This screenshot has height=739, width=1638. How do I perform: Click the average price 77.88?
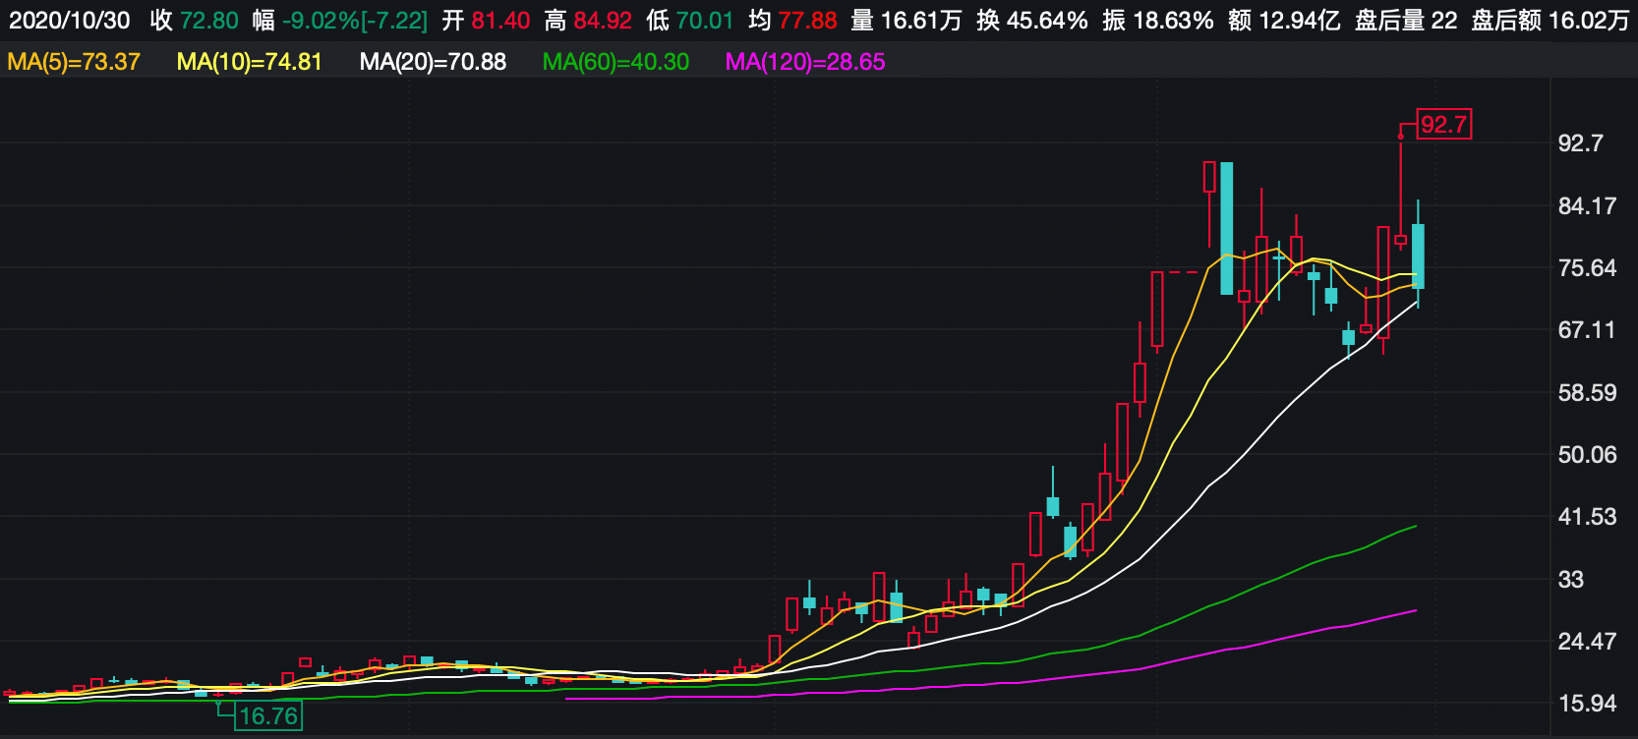[807, 21]
